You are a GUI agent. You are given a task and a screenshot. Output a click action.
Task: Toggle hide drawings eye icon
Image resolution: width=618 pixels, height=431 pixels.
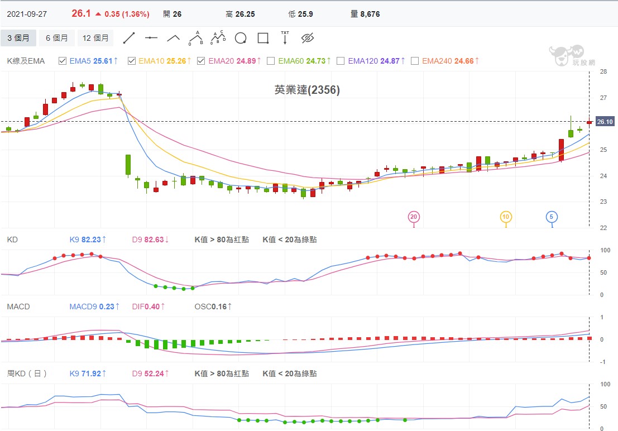[x=308, y=39]
